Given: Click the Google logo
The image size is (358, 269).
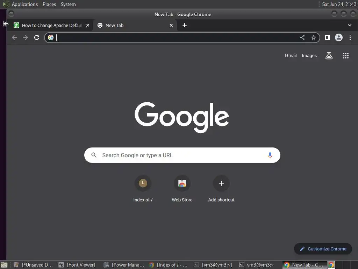Looking at the screenshot, I should 182,117.
